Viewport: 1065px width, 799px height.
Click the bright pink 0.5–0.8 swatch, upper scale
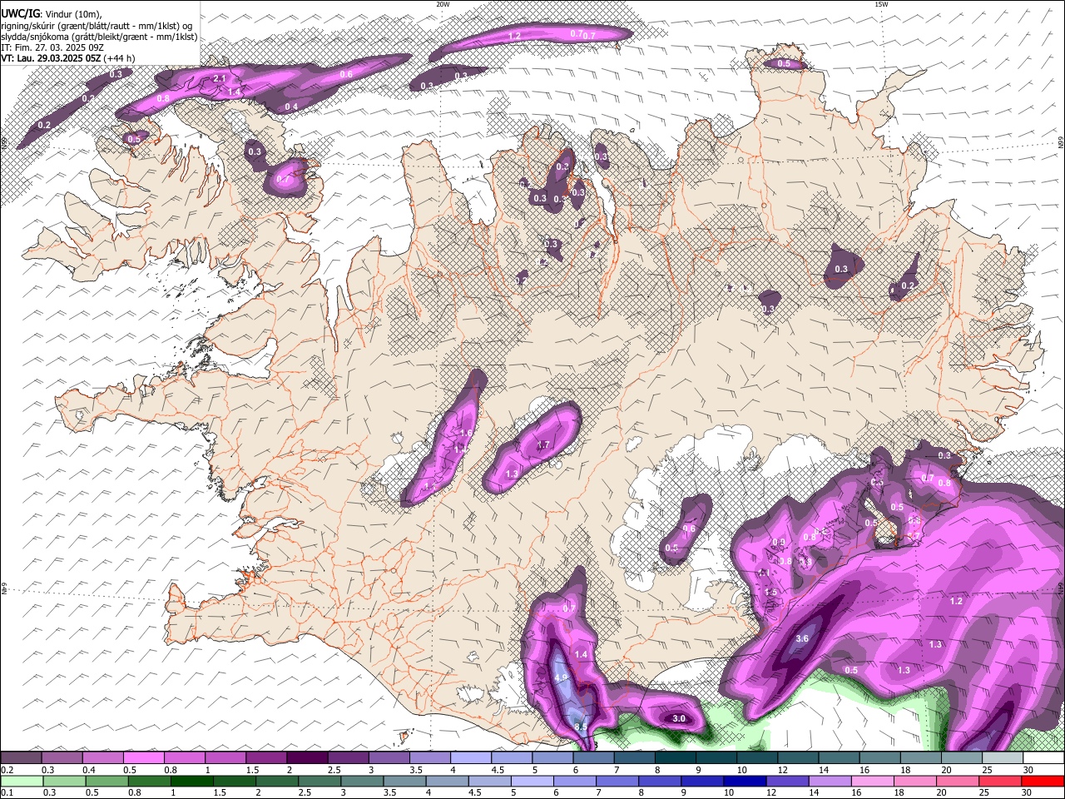click(144, 758)
